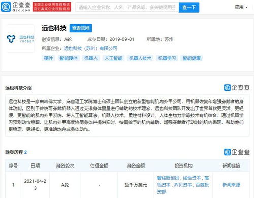Click the 远也科技 company title

pos(54,28)
